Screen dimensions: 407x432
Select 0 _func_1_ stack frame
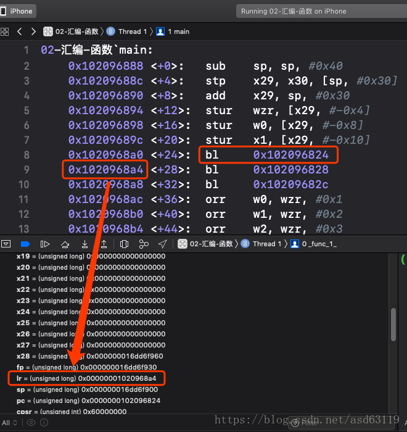pos(314,244)
